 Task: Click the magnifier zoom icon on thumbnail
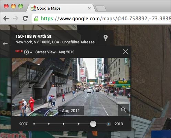point(124,110)
